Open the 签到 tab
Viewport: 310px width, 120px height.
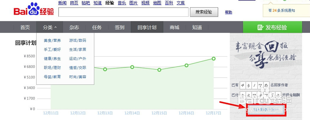point(120,27)
